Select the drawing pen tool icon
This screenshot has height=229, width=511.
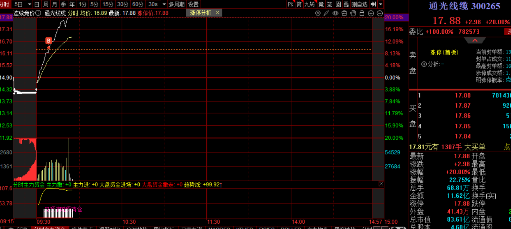coord(327,13)
